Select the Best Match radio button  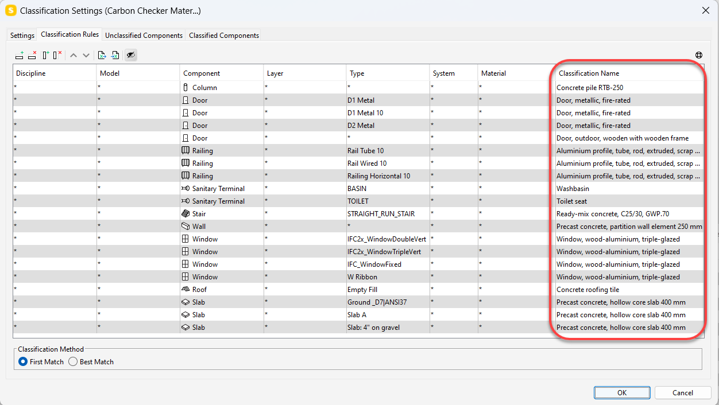point(73,361)
